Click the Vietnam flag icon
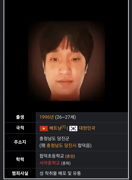Screen dimensions: 132x180 [x=44, y=128]
